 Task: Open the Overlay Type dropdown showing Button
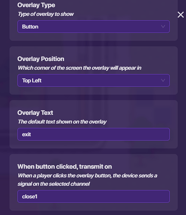click(94, 27)
